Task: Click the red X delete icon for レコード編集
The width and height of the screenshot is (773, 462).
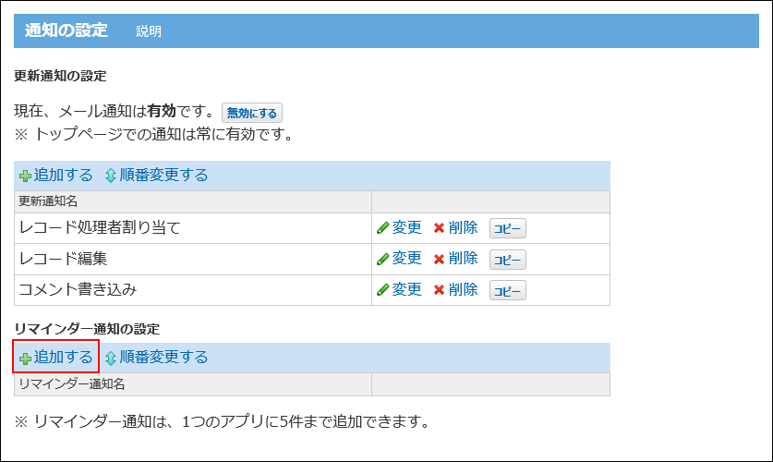Action: (440, 260)
